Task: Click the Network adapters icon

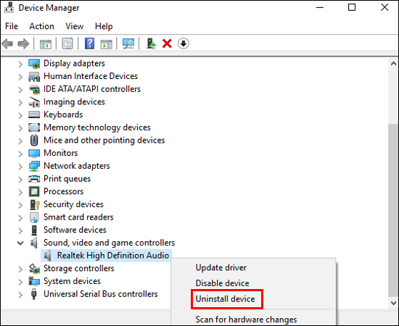Action: 34,166
